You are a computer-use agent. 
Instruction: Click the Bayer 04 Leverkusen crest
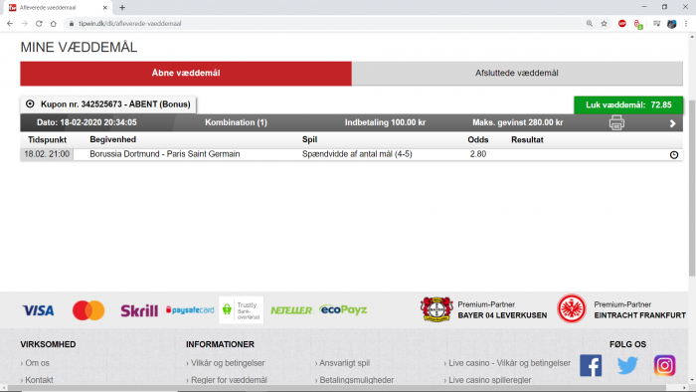436,309
